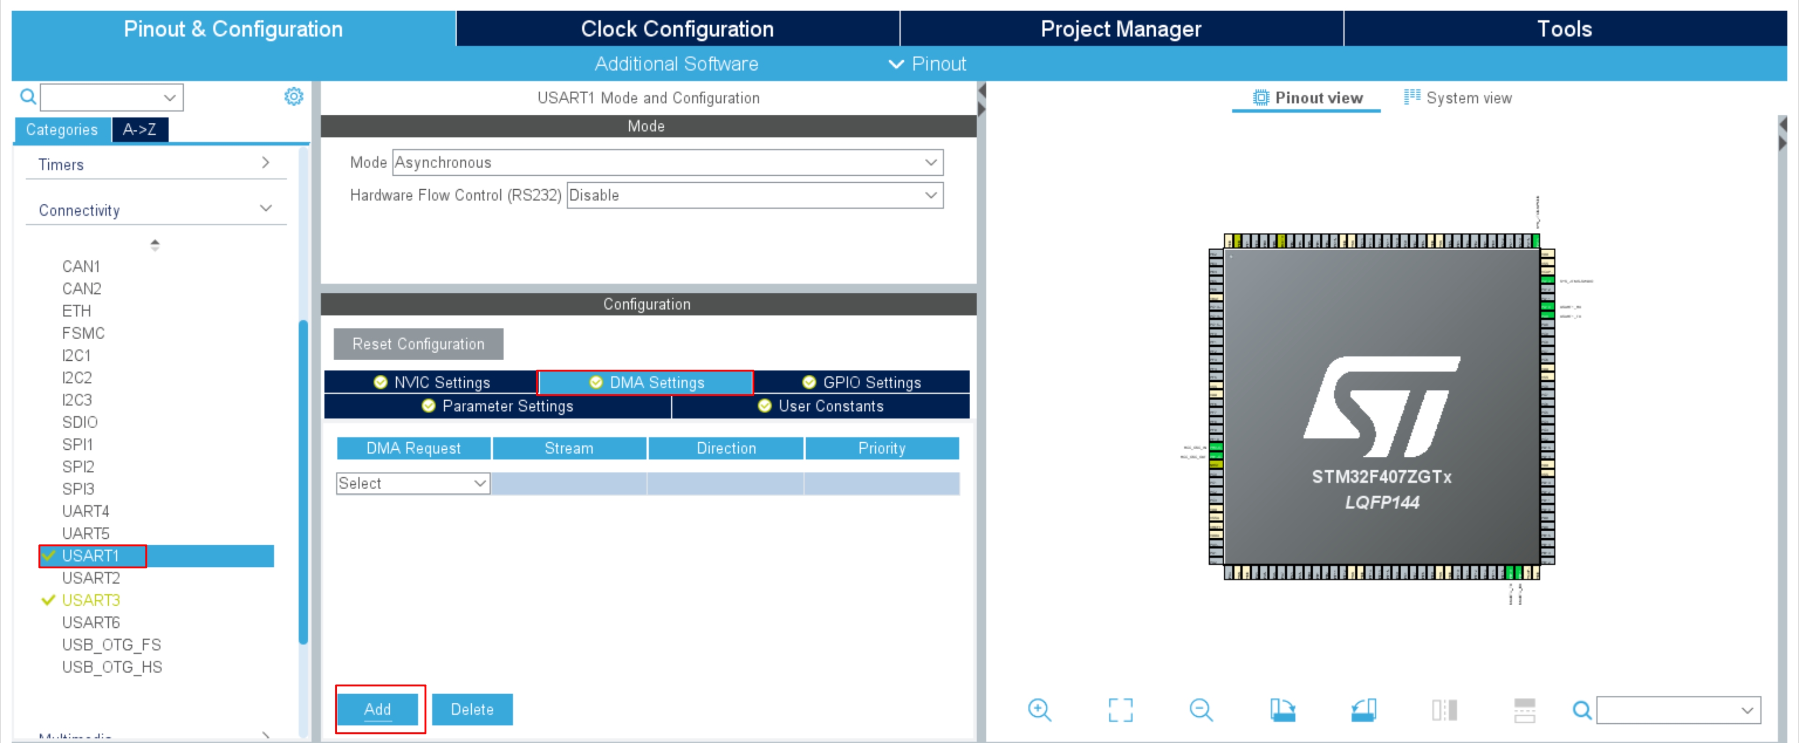
Task: Switch to the Clock Configuration tab
Action: [676, 29]
